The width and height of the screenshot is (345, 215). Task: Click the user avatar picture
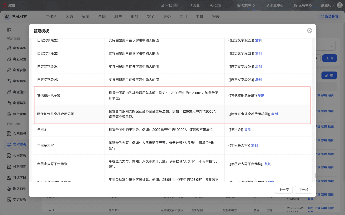[340, 5]
